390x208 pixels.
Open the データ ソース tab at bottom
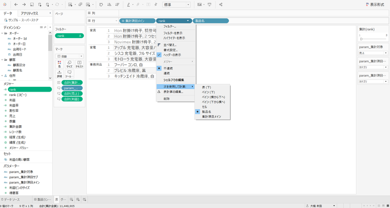[10, 199]
